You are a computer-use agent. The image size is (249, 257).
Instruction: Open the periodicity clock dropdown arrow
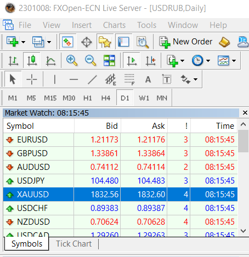click(x=208, y=60)
